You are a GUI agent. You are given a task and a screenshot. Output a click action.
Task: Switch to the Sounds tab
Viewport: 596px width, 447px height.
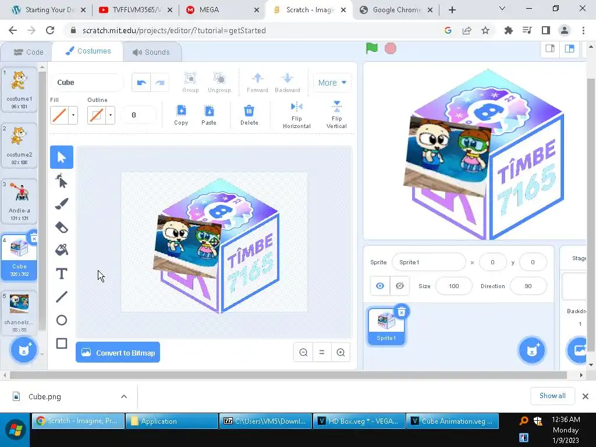click(151, 52)
